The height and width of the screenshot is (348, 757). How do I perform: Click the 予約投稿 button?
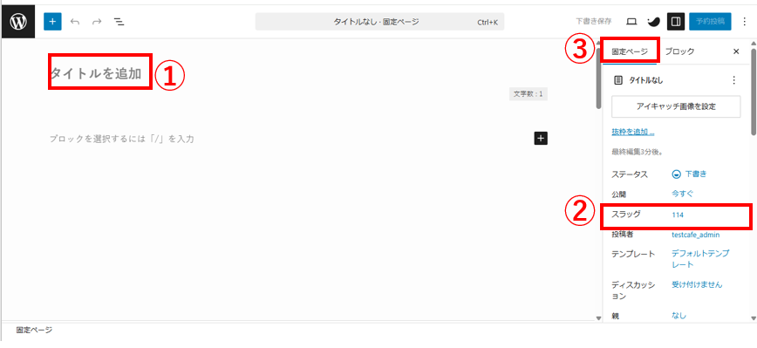710,22
